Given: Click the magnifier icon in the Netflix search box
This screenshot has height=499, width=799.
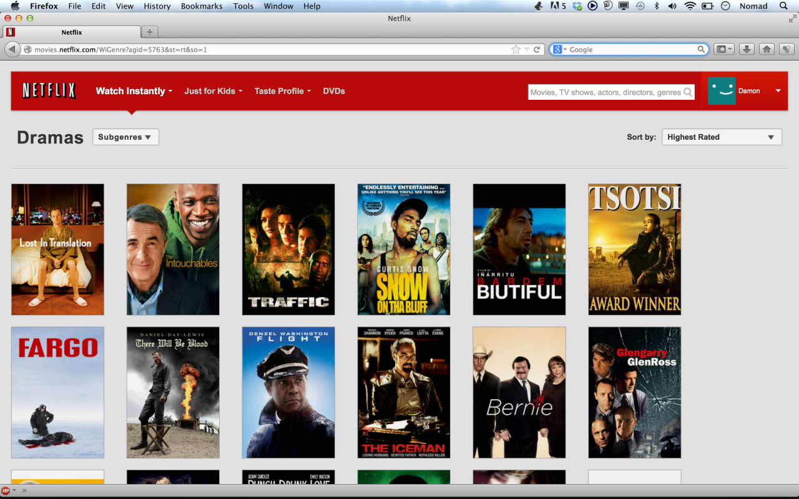Looking at the screenshot, I should point(688,92).
